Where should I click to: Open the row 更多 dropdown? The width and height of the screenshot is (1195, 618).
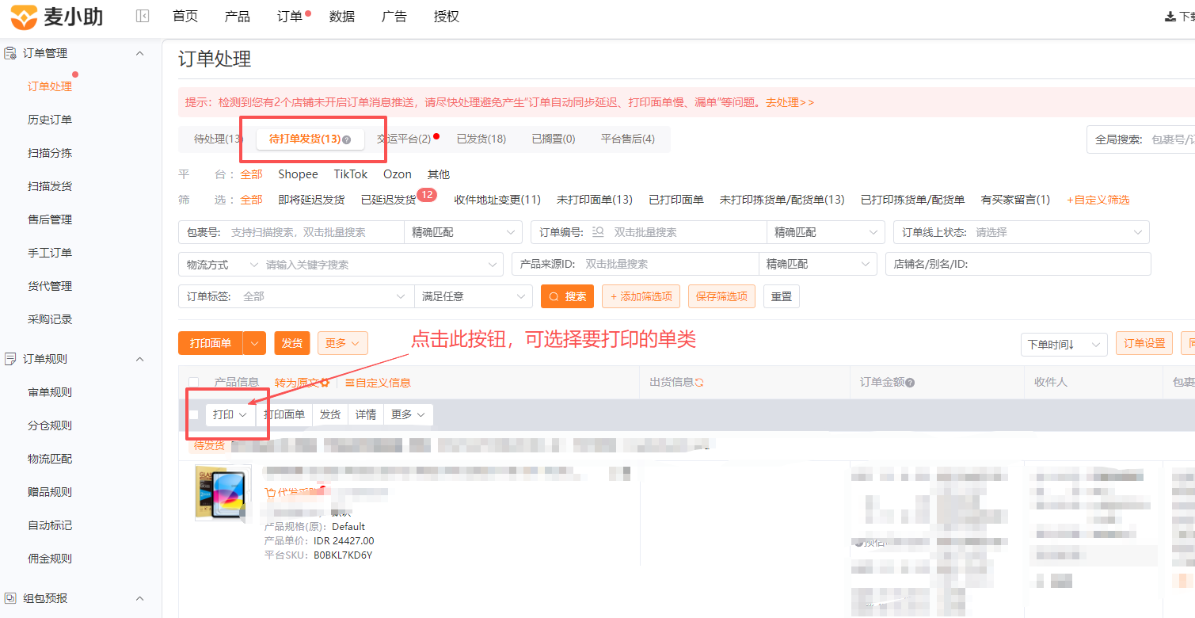click(x=409, y=414)
